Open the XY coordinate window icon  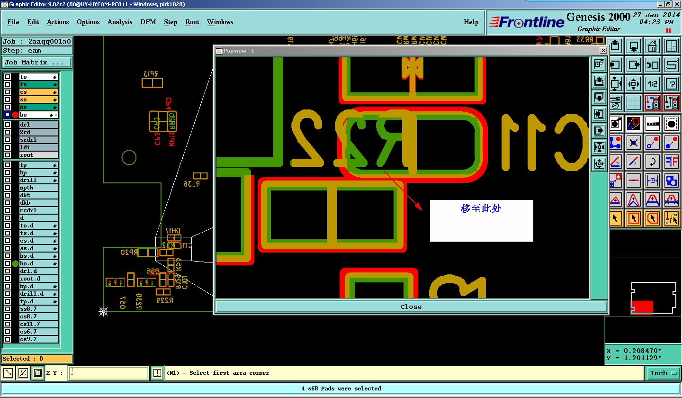coord(671,46)
